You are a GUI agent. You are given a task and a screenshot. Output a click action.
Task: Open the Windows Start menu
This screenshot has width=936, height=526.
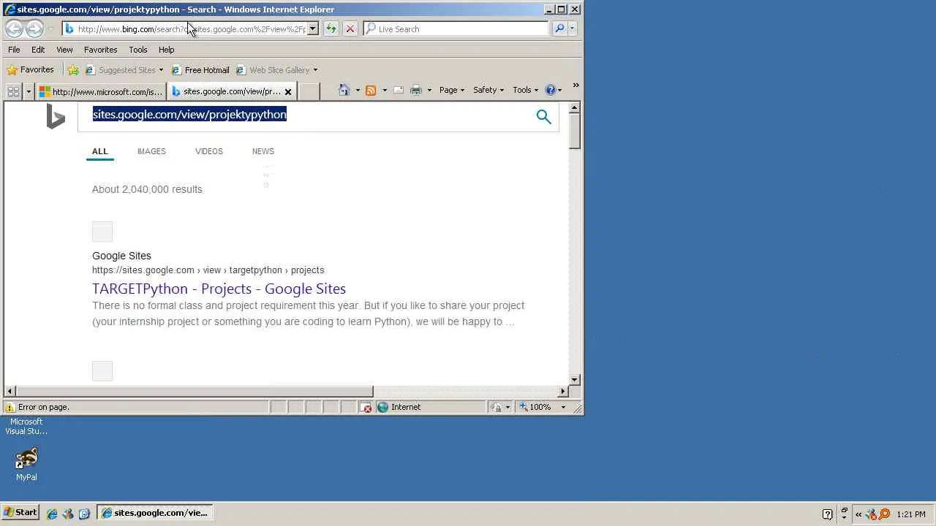pyautogui.click(x=20, y=513)
